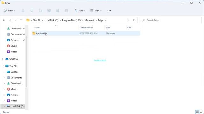Viewport: 204px width, 114px height.
Task: Select Pictures under This PC
Action: point(14,95)
